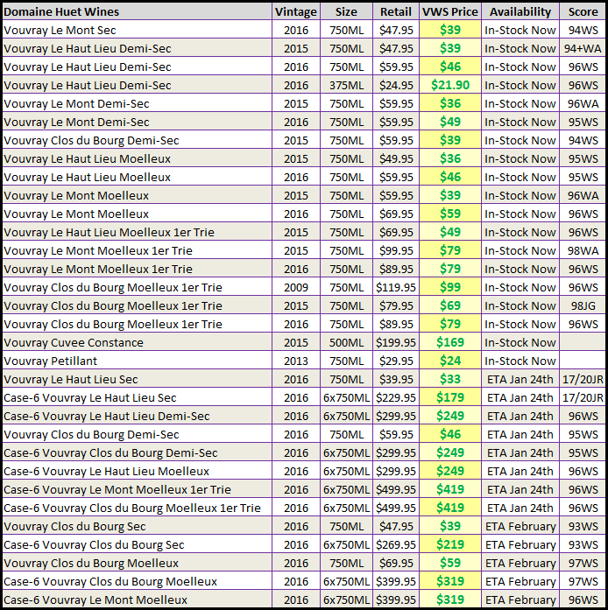The height and width of the screenshot is (610, 608).
Task: Select 'Case-6 Vouvray Le Mont Moelleux' row name
Action: pos(95,599)
